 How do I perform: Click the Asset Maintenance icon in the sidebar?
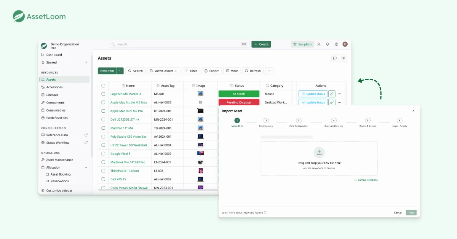[43, 160]
